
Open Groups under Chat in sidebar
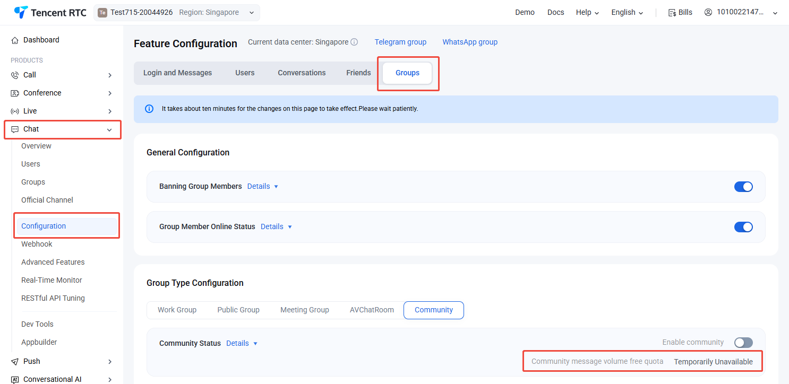(x=33, y=182)
